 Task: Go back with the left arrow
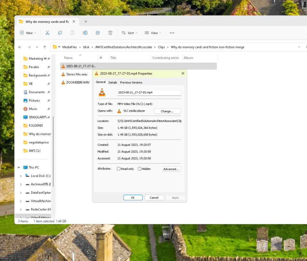20,47
